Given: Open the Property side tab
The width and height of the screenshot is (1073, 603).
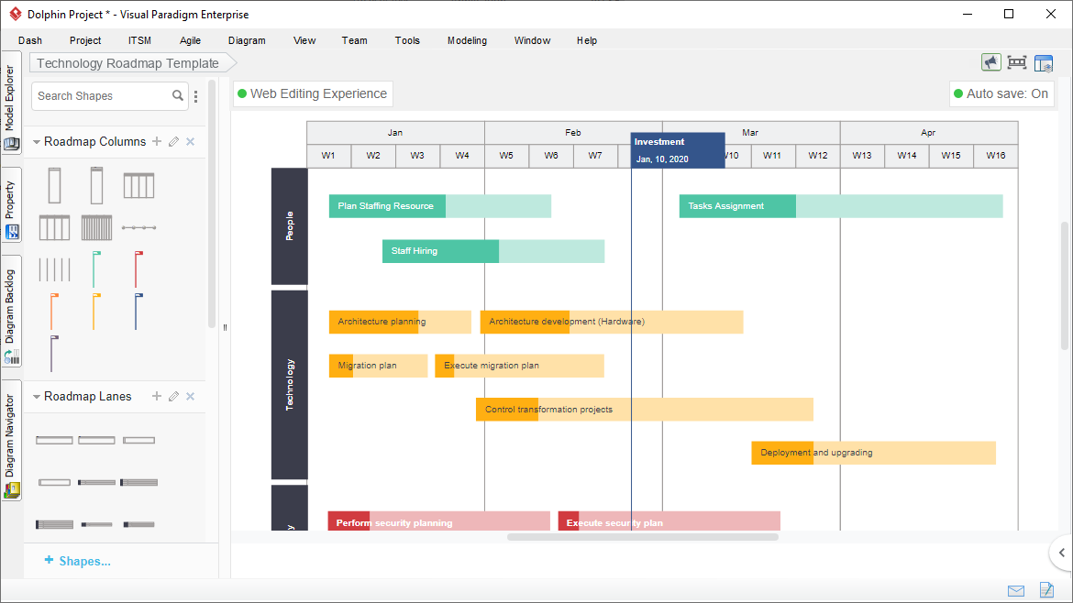Looking at the screenshot, I should [11, 205].
